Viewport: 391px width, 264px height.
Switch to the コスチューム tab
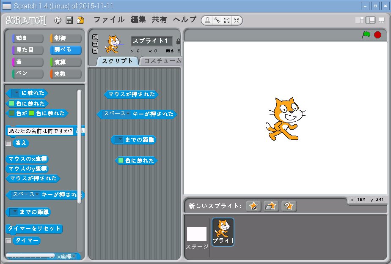(x=162, y=61)
